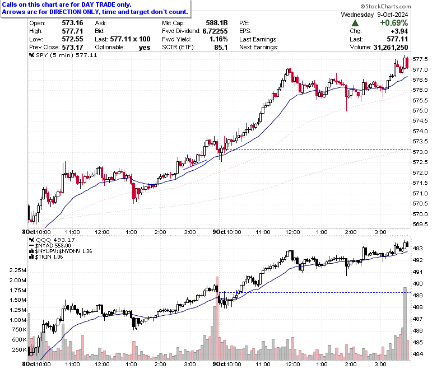This screenshot has width=437, height=369.
Task: Click the High value 577.71
Action: (72, 31)
